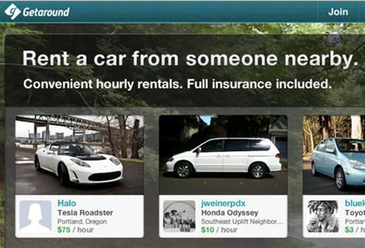Click the $10 / hour price
Viewport: 365px width, 248px height.
pyautogui.click(x=219, y=230)
